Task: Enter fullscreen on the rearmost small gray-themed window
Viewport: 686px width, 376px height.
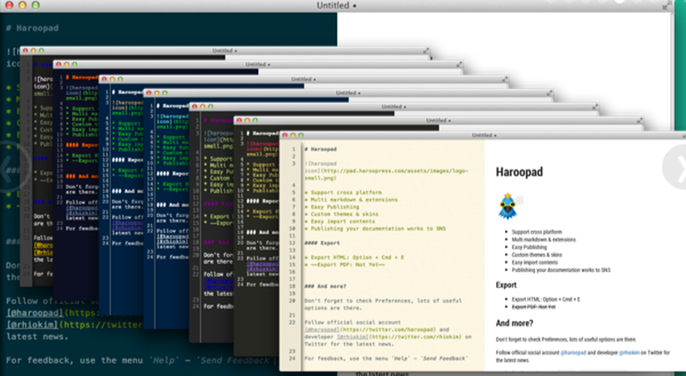Action: (426, 51)
